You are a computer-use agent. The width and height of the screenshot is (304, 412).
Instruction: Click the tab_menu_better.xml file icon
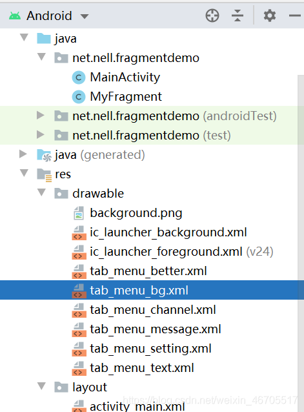click(79, 271)
